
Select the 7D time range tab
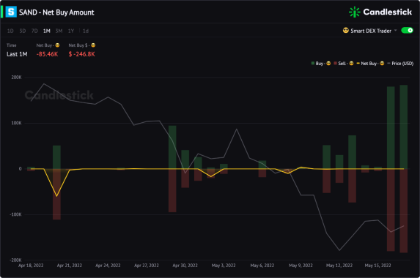(x=34, y=31)
